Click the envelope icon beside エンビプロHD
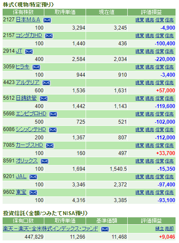The height and width of the screenshot is (243, 179). 53,114
